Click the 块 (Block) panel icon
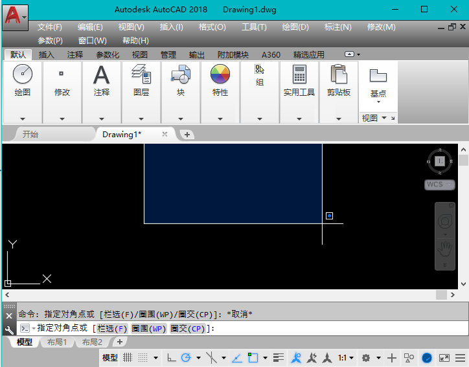This screenshot has width=469, height=367. [181, 75]
